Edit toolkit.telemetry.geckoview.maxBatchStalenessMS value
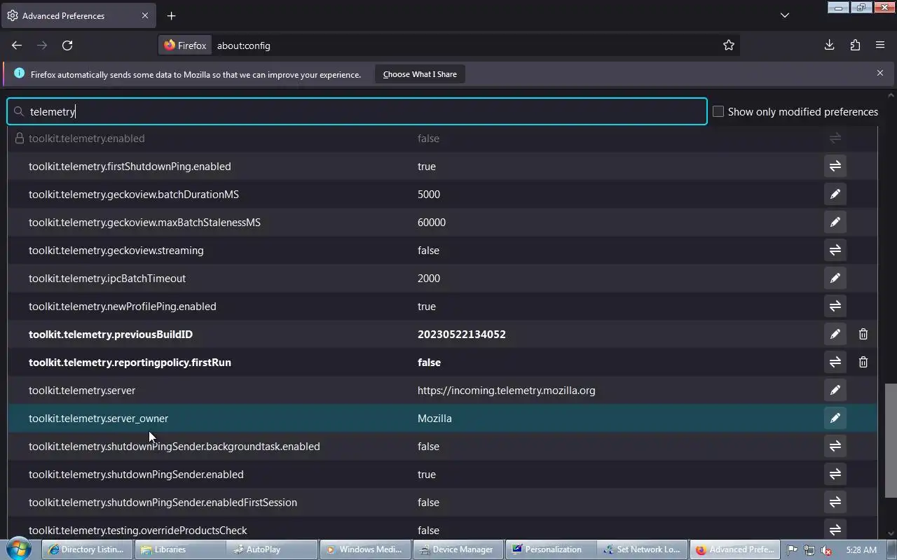Screen dimensions: 897x560 [835, 222]
